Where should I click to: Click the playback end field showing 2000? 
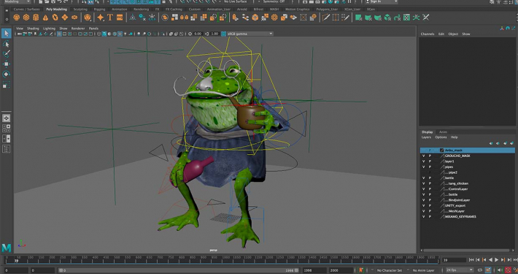(341, 270)
